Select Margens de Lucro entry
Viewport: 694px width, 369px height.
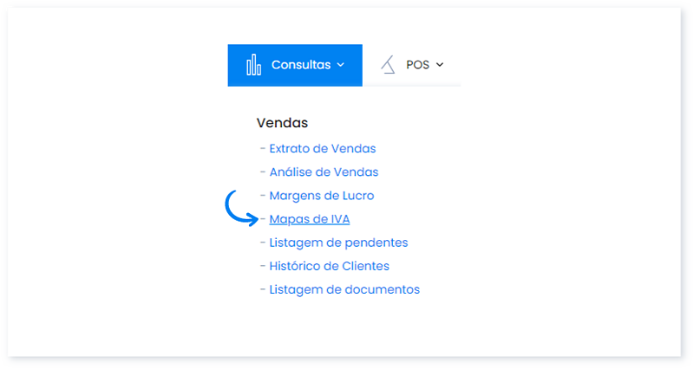(321, 196)
